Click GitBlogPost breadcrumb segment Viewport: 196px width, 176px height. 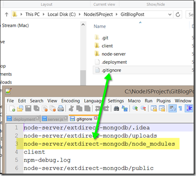tap(132, 14)
